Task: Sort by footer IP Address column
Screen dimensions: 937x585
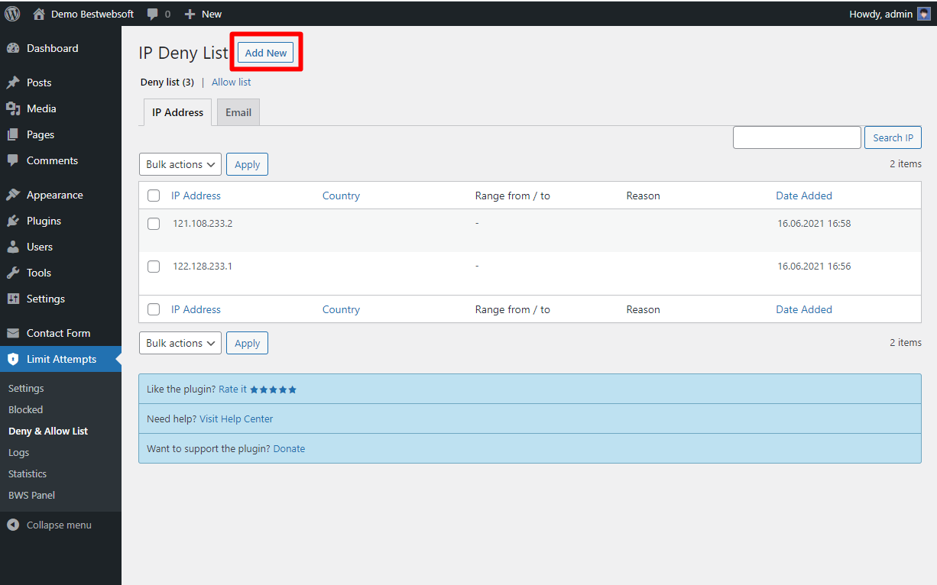Action: tap(196, 309)
